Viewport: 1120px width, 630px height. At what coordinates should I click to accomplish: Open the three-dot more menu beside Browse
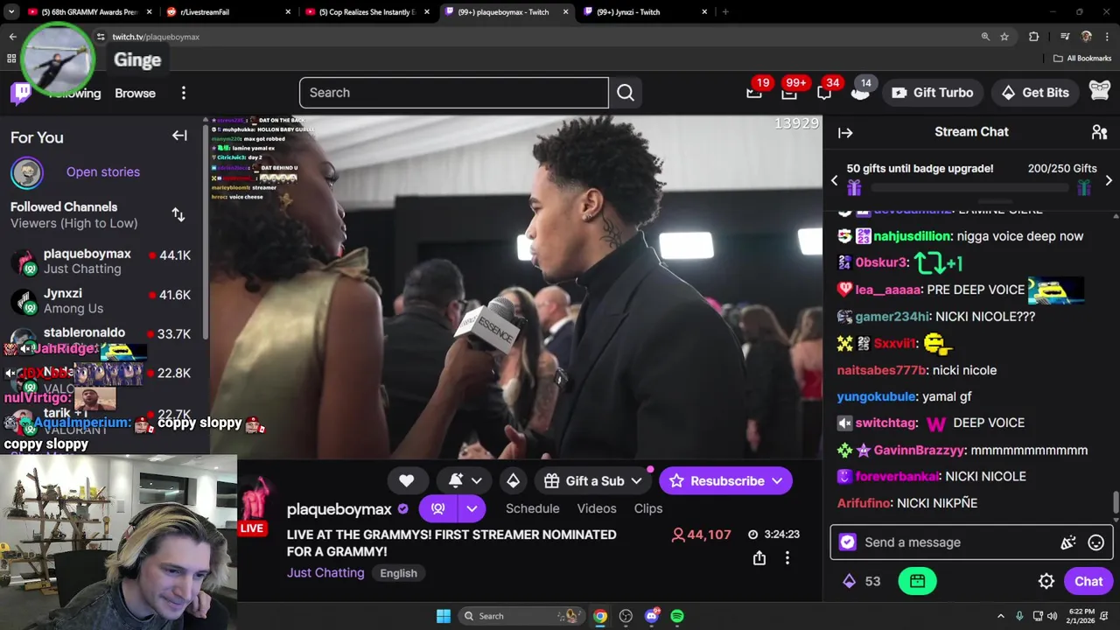click(183, 93)
